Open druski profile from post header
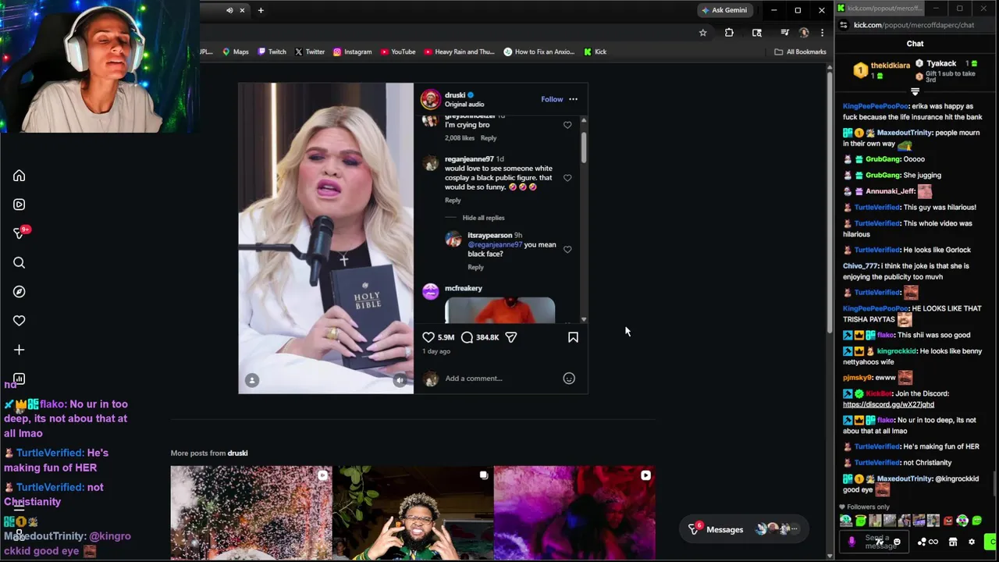 tap(455, 95)
